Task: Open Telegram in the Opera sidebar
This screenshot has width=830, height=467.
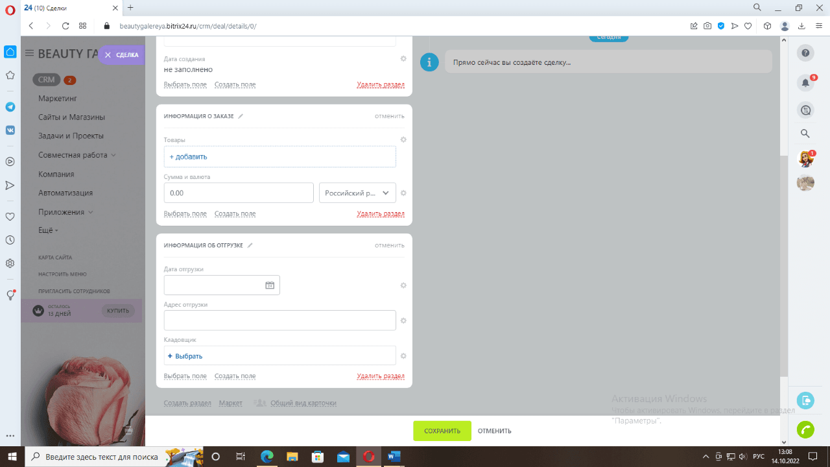Action: (10, 106)
